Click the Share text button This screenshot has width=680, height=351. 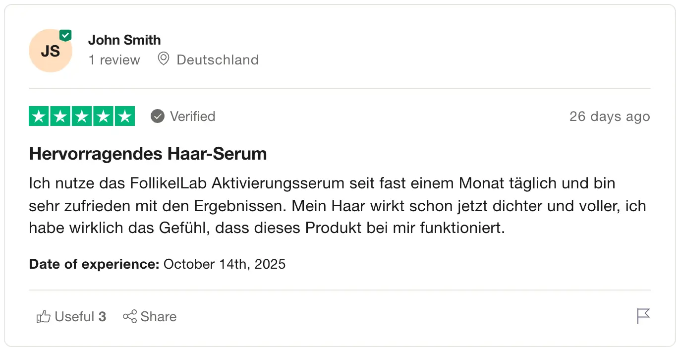159,317
